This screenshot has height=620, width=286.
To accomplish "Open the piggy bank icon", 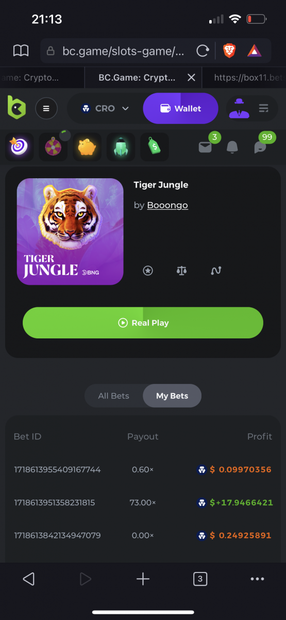I will (87, 147).
